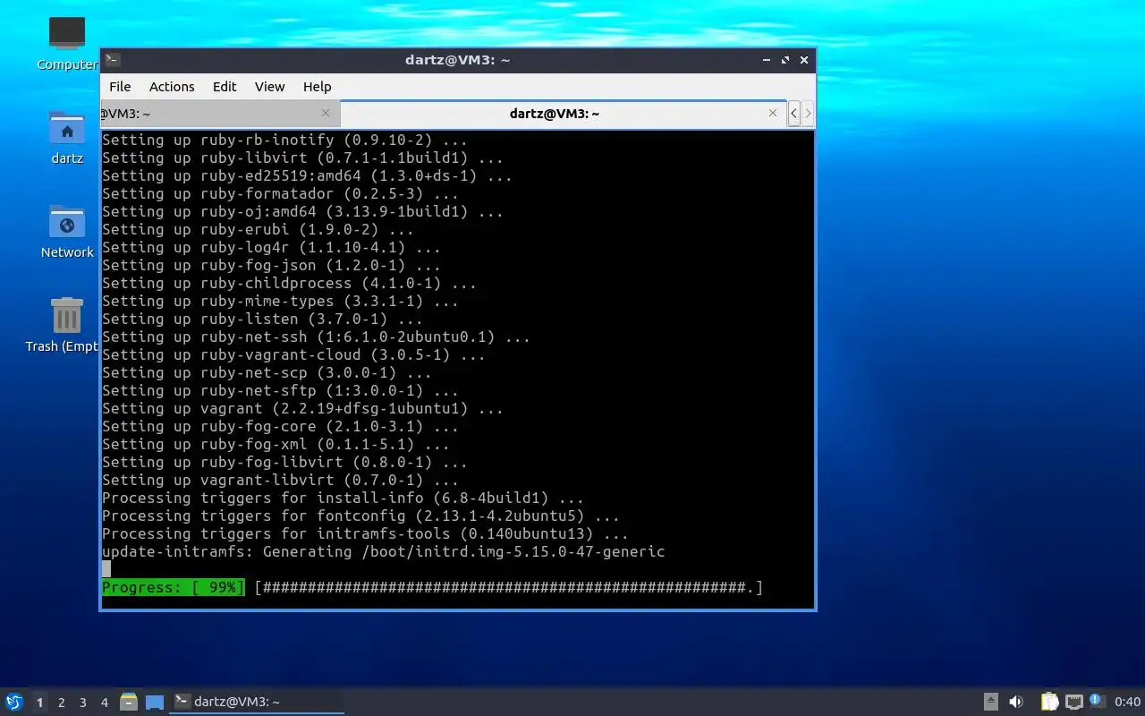
Task: Click 'Setting up ruby-net-scp' line
Action: pos(267,372)
